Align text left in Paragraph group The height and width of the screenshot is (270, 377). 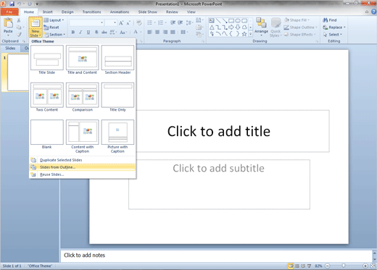(x=150, y=32)
